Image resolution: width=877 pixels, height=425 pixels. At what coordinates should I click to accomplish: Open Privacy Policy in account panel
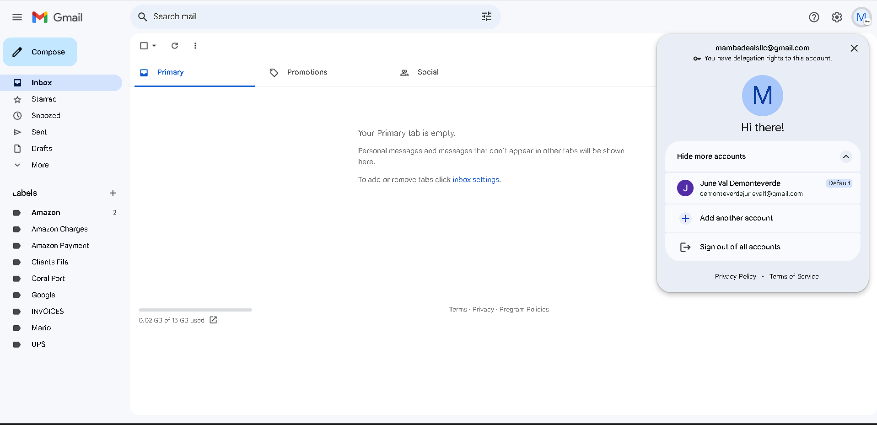(736, 276)
